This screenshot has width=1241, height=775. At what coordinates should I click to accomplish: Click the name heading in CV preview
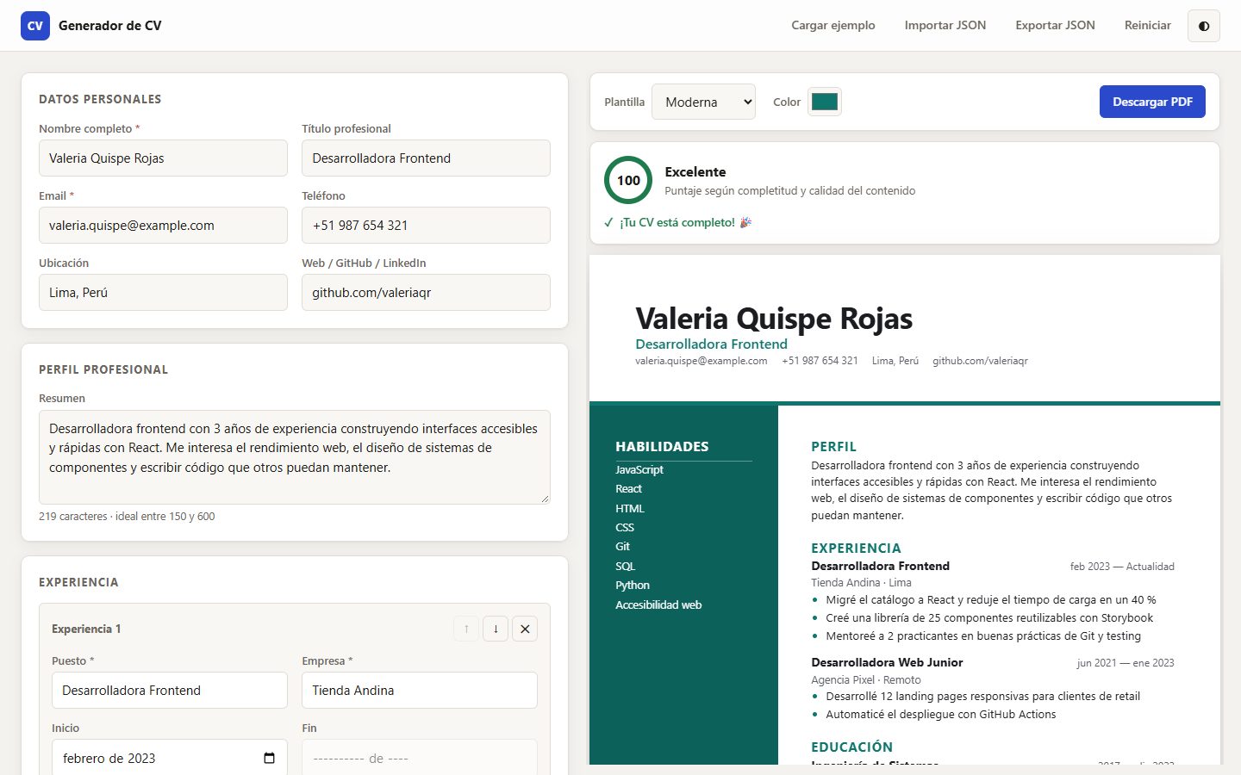click(x=774, y=319)
